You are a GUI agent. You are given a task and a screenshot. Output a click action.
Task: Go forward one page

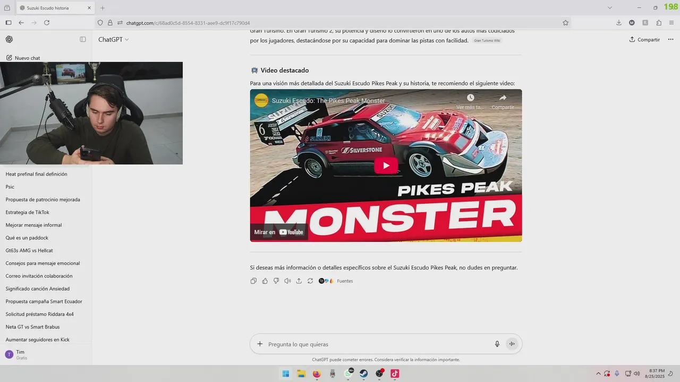coord(34,23)
